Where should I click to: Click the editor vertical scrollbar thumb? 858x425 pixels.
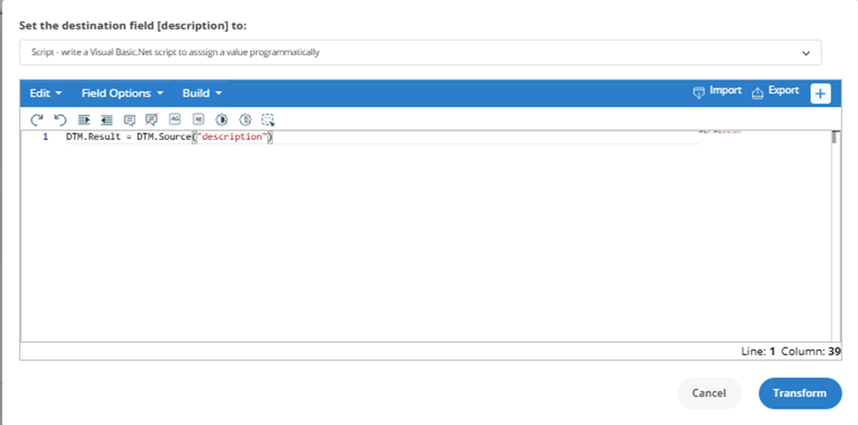click(x=835, y=137)
